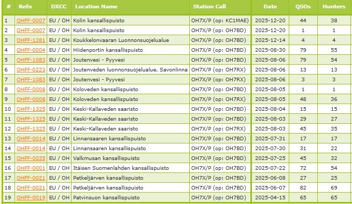352x204 pixels.
Task: Open the OHFF-0004 reference link
Action: [31, 50]
